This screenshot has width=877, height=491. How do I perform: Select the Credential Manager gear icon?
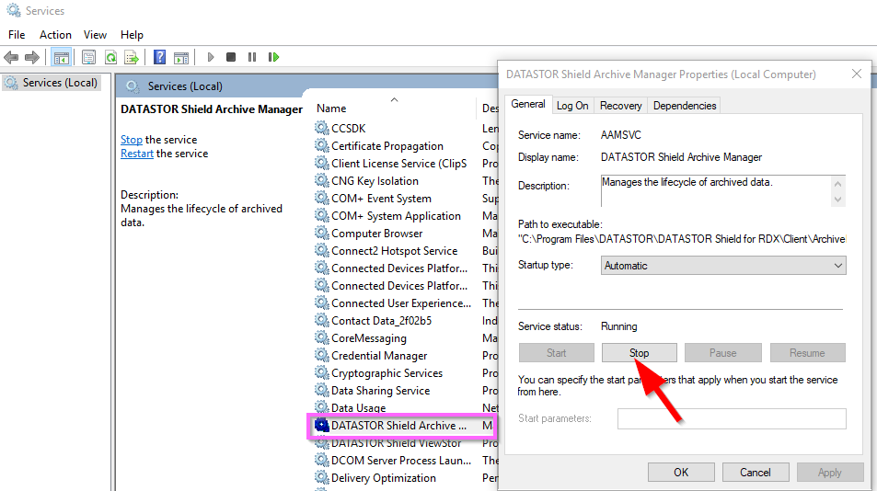321,355
